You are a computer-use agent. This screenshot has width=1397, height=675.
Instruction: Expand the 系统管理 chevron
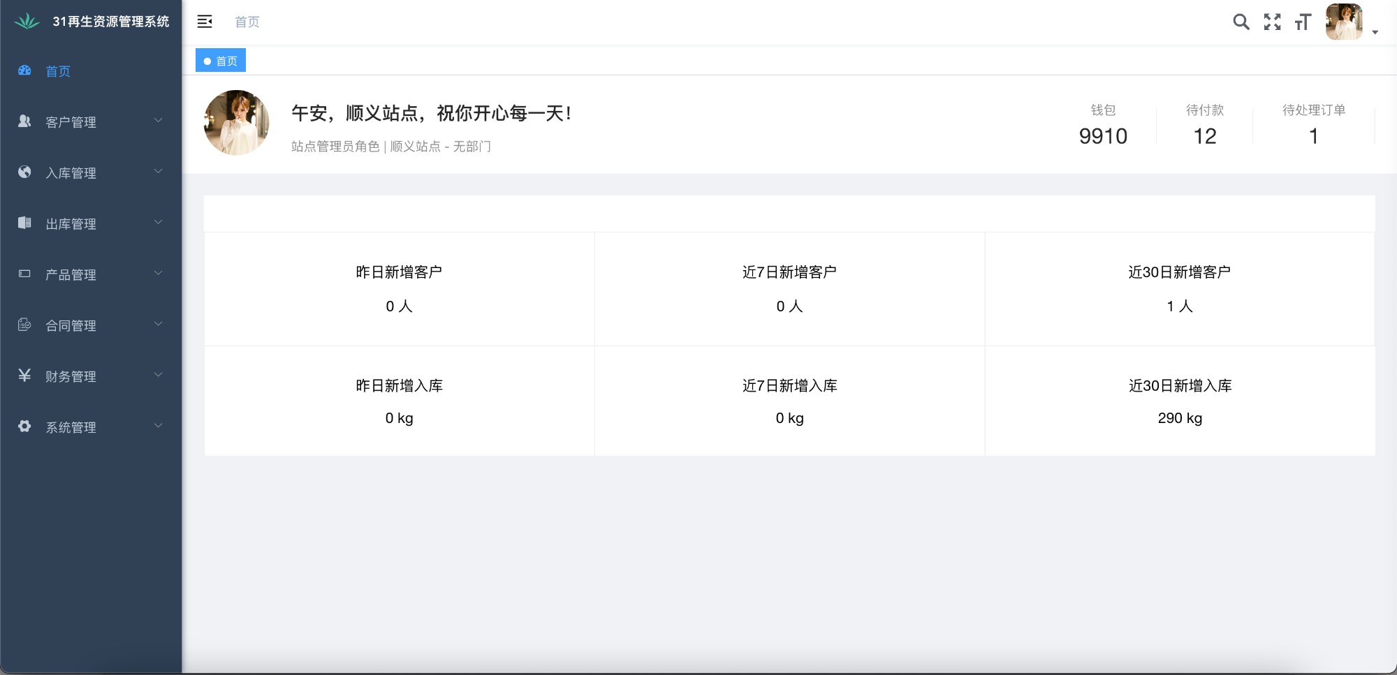pos(159,426)
